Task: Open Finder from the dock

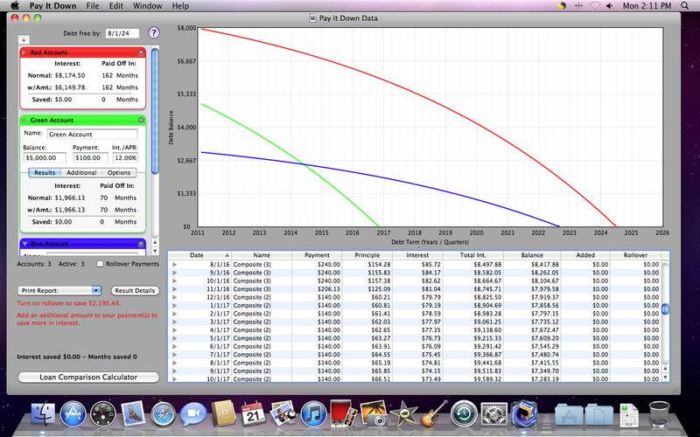Action: point(43,413)
